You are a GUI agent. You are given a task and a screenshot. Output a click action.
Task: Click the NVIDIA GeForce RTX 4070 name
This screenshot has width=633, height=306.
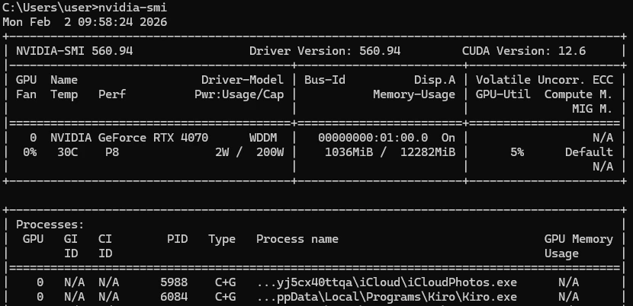129,138
